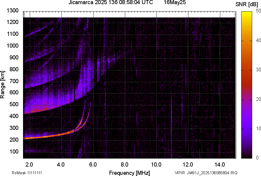Click the y-axis tick label '1300'
The width and height of the screenshot is (261, 176).
[12, 11]
